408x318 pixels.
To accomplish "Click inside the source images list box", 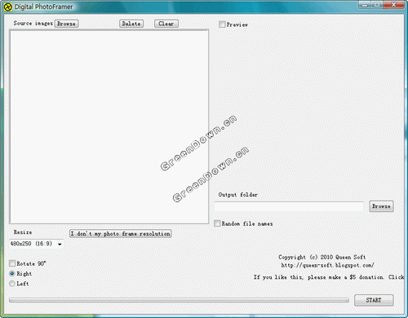I will point(109,126).
